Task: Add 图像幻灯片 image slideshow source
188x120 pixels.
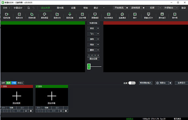Action: pyautogui.click(x=149, y=16)
